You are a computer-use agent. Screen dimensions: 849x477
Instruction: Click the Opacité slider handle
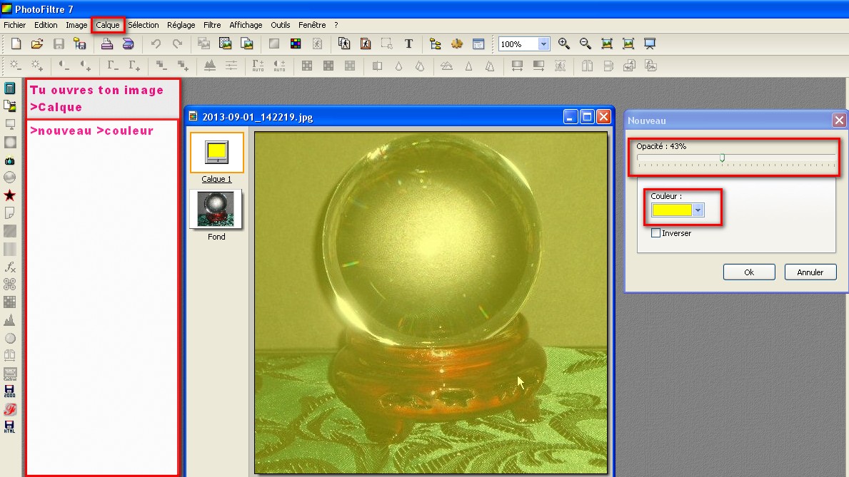pos(723,158)
